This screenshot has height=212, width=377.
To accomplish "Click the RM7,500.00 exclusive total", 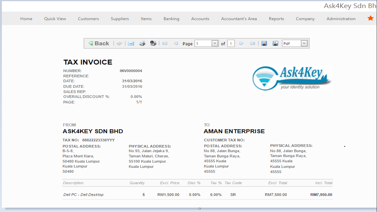I will click(276, 195).
